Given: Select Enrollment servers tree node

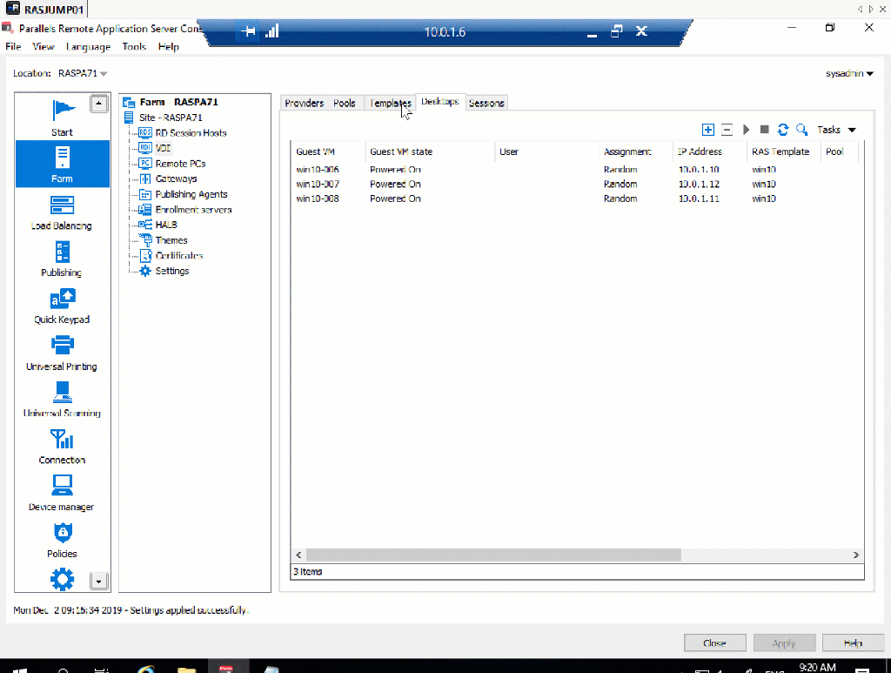Looking at the screenshot, I should (x=193, y=209).
